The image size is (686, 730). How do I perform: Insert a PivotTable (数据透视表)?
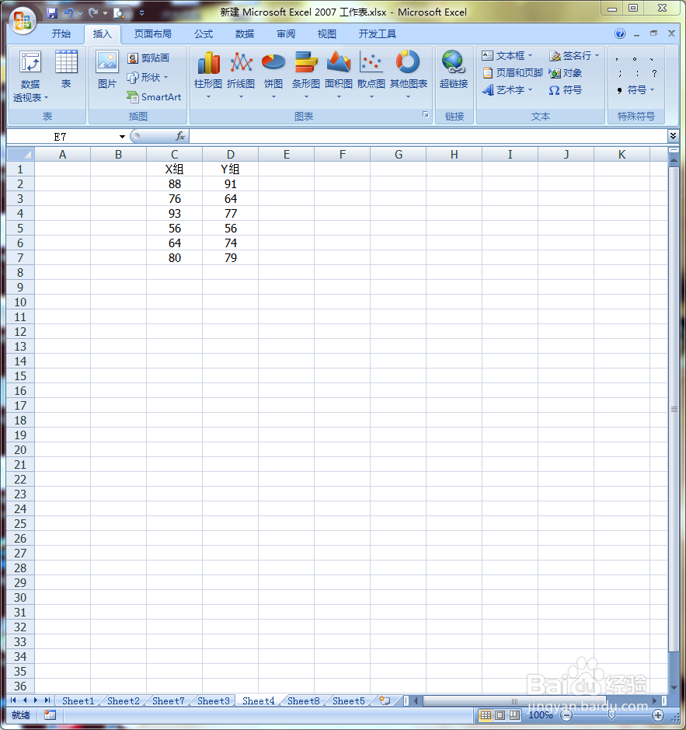point(30,76)
